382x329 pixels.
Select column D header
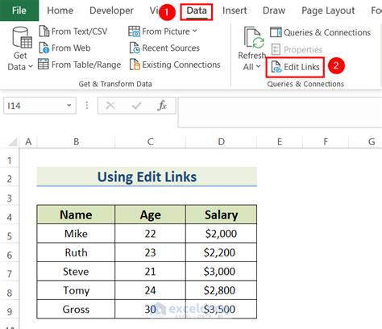click(x=221, y=142)
